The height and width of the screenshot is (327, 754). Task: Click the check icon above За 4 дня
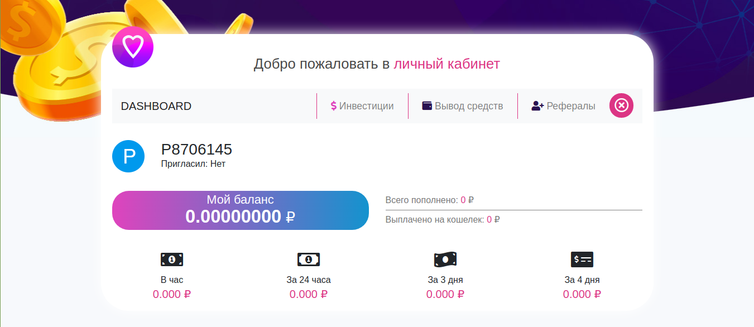(582, 259)
